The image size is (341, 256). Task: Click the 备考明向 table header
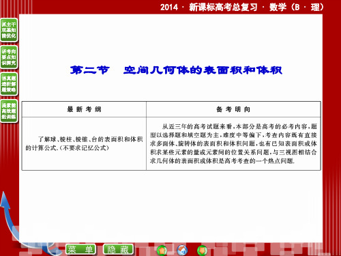[233, 109]
